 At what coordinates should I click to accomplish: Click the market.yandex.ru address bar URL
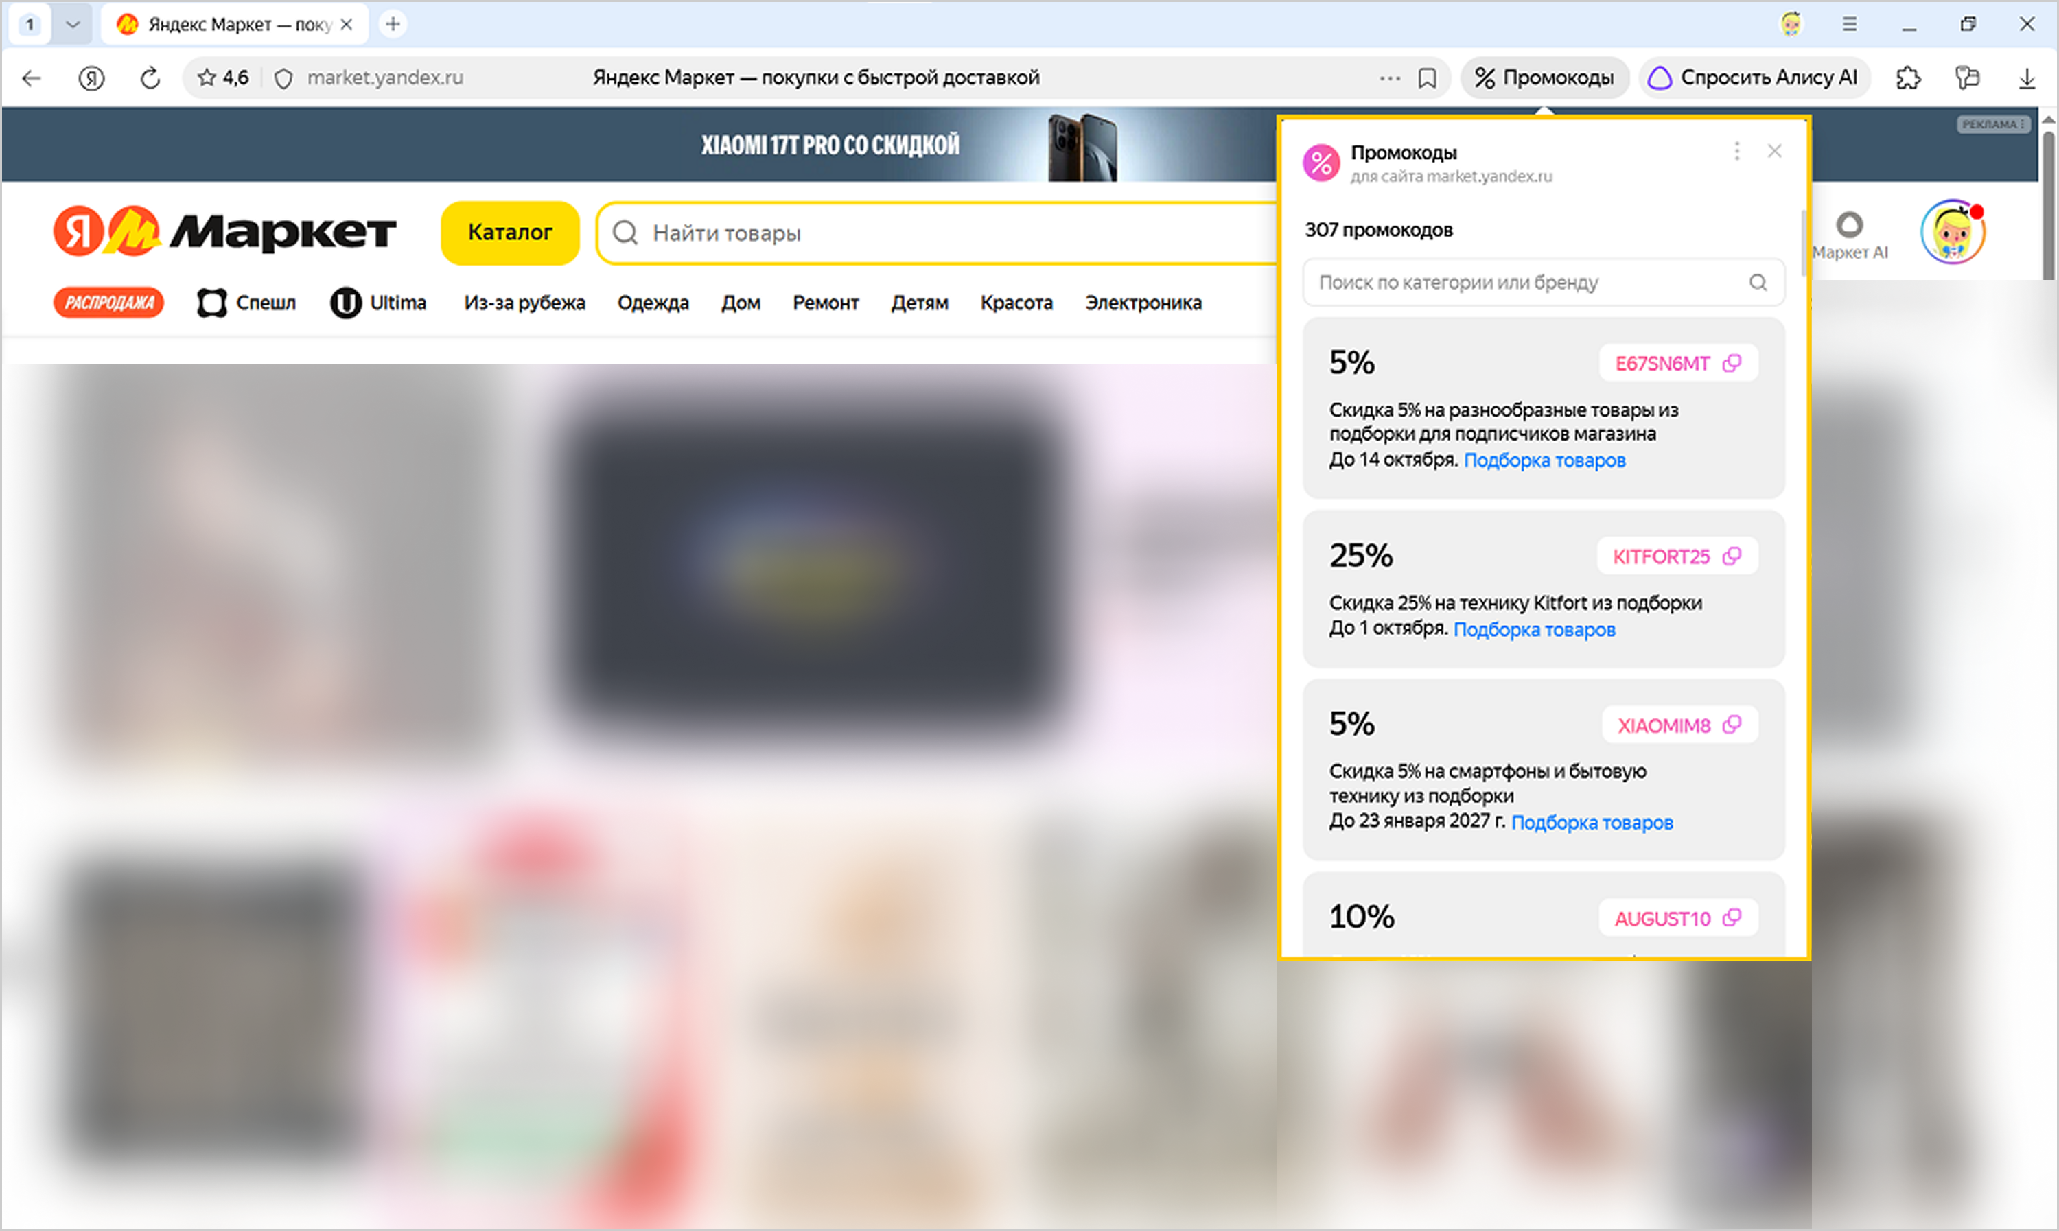(385, 78)
